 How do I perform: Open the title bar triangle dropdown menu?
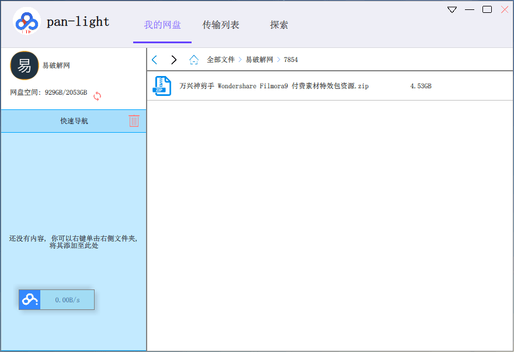click(452, 10)
